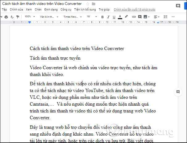Open the Chèn menu
Screen dimensions: 187x143
pos(38,10)
